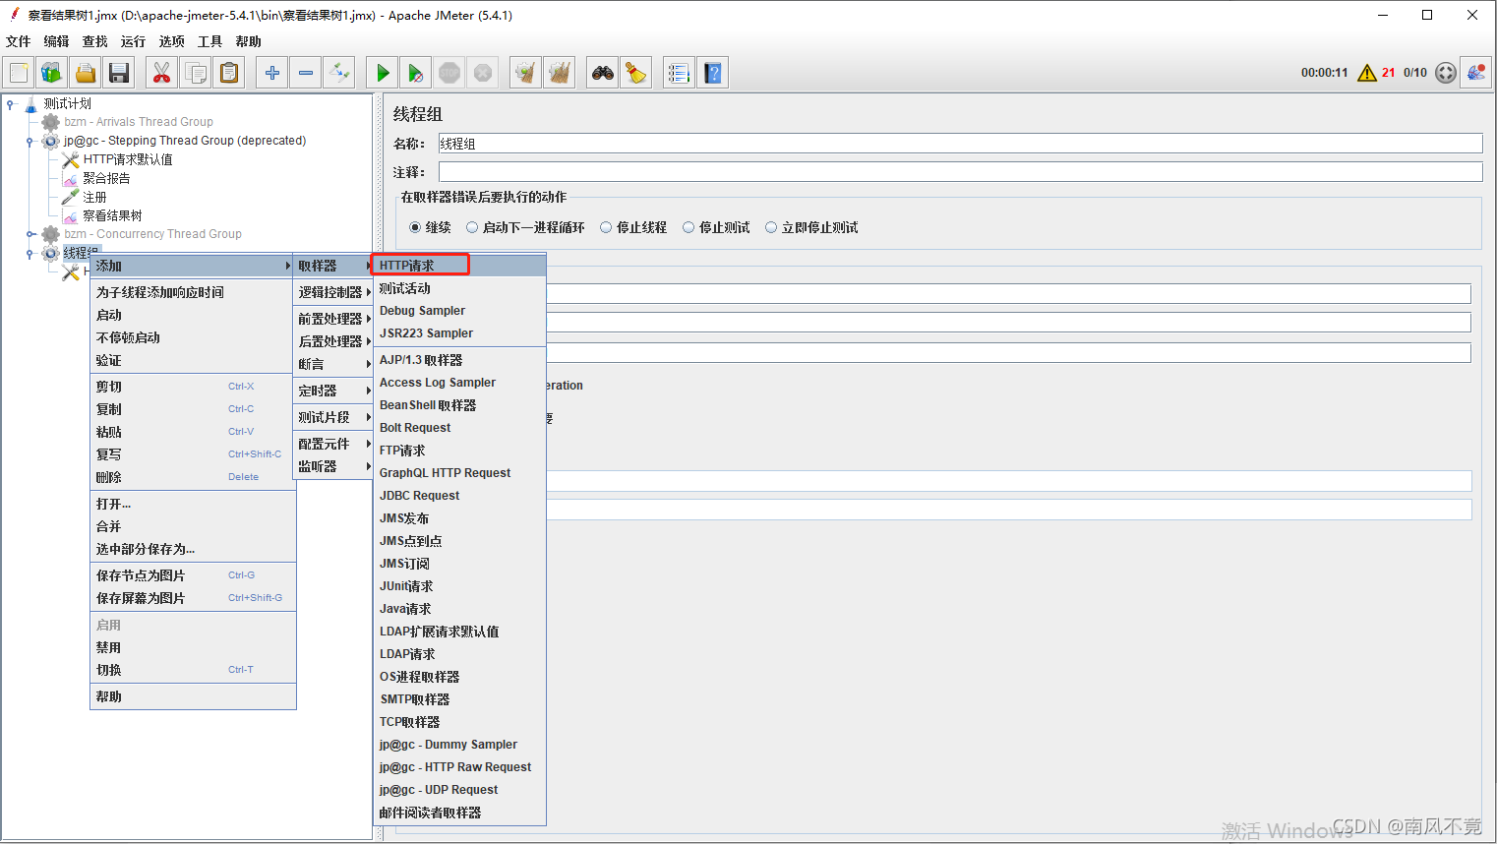
Task: Click the Clear All double broom icon
Action: tap(560, 73)
